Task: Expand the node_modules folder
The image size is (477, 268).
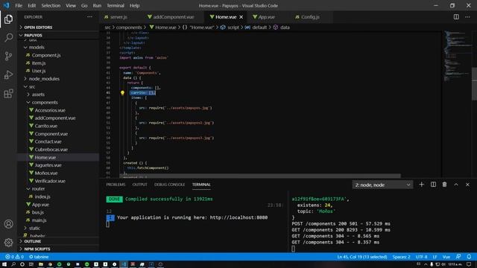Action: point(44,79)
